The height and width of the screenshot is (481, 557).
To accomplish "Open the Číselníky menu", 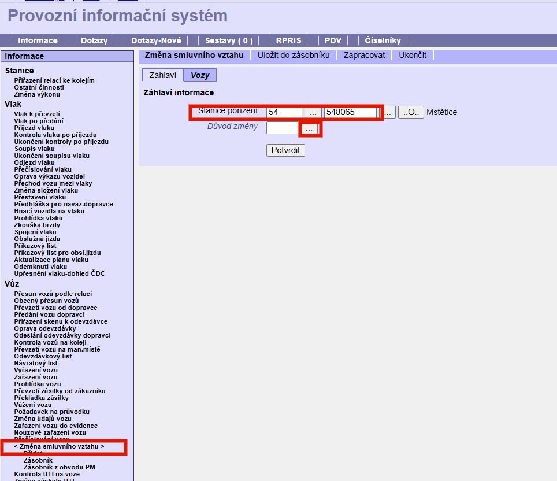I will [x=383, y=40].
